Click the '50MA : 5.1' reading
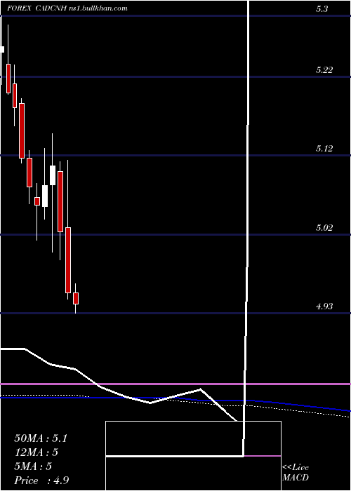Viewport: 351px width, 491px height. click(41, 438)
